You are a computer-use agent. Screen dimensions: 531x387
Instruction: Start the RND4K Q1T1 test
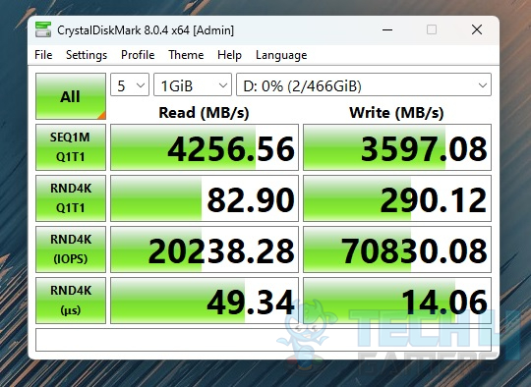click(x=71, y=198)
